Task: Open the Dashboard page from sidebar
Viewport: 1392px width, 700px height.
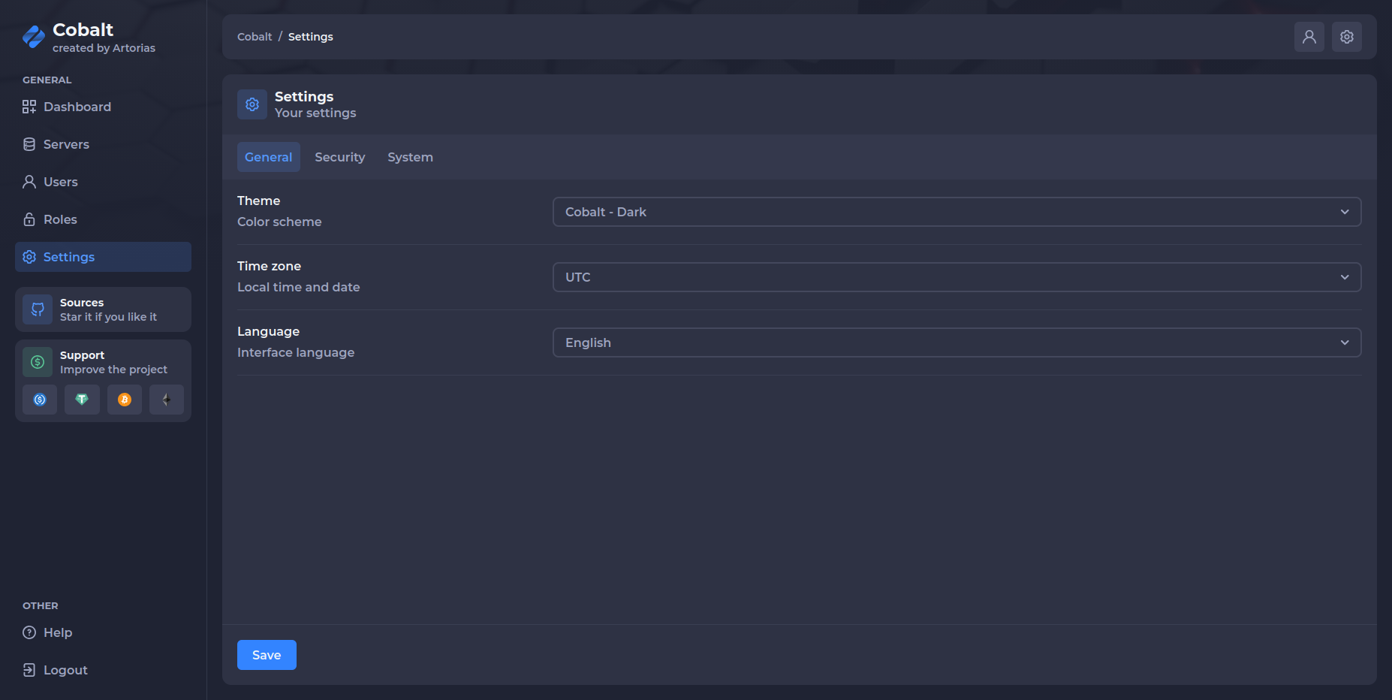Action: [103, 107]
